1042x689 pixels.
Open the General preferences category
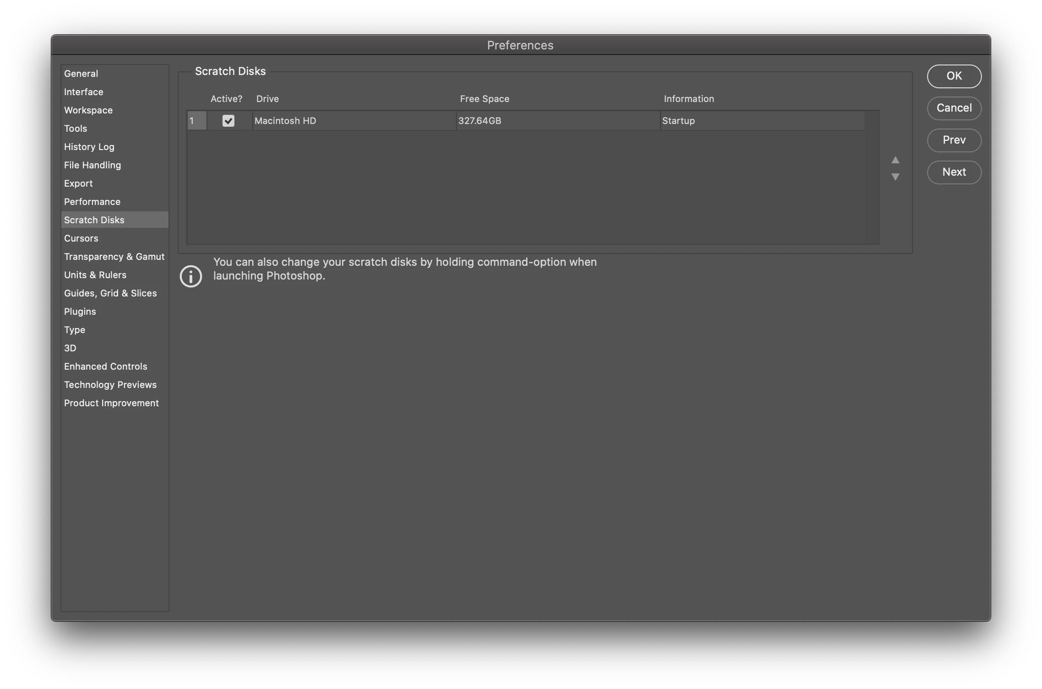pos(81,74)
